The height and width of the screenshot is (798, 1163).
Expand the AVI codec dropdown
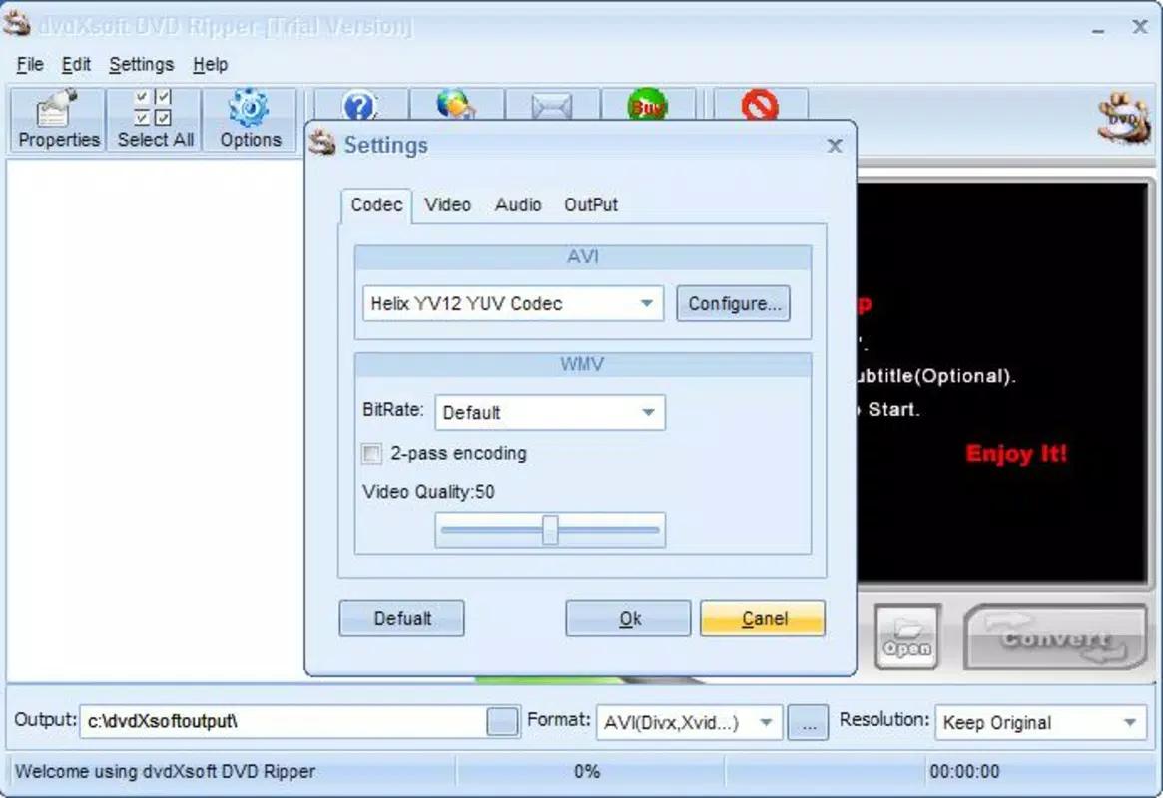click(x=647, y=304)
